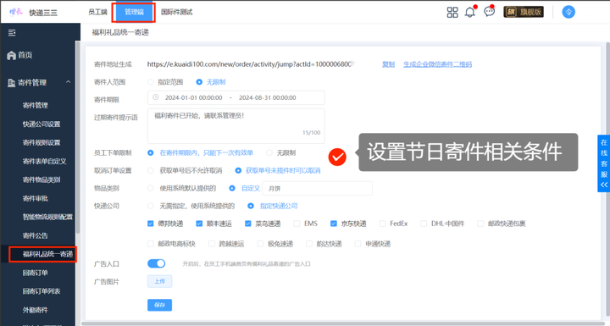Select 指定范围 for 寄件人范围
The width and height of the screenshot is (610, 326).
(151, 82)
